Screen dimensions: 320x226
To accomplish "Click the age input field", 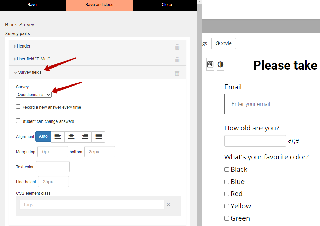I will (255, 141).
